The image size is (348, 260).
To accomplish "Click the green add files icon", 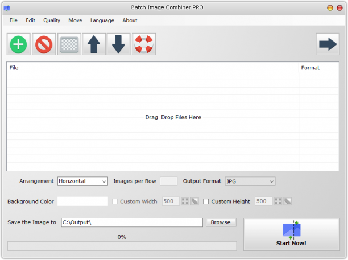I will (18, 44).
